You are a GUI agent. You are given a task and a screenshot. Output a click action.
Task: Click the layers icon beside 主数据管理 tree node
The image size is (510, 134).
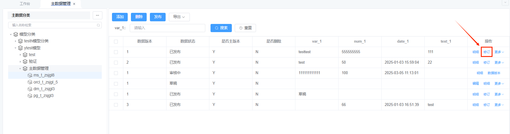(25, 68)
